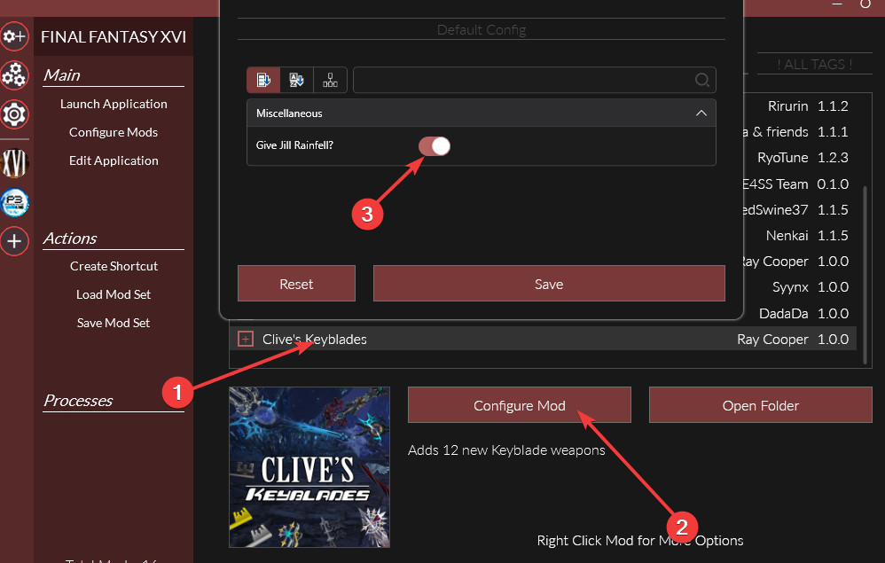Switch to alphabetical sort view in config dialog
885x563 pixels.
pos(296,80)
